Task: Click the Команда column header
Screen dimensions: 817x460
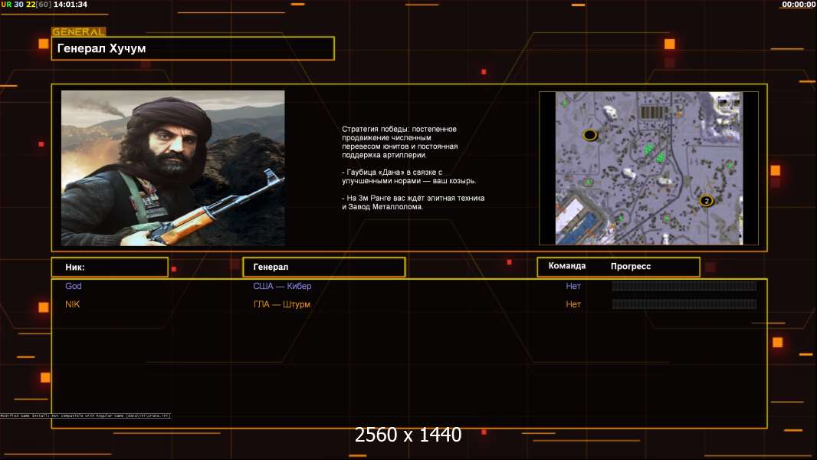Action: [567, 266]
